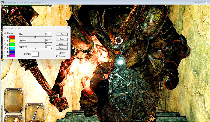Select the M (magenta) radio button
The width and height of the screenshot is (210, 122).
point(5,56)
